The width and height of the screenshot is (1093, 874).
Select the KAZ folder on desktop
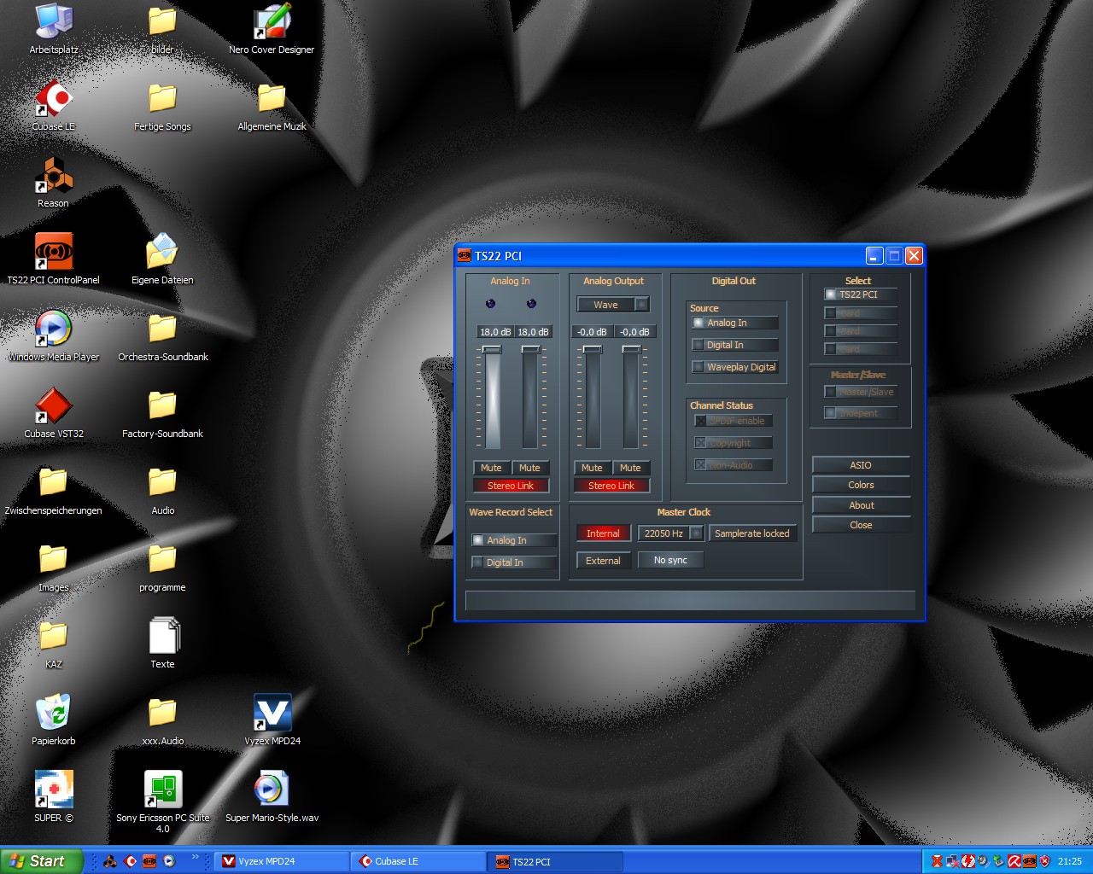53,644
